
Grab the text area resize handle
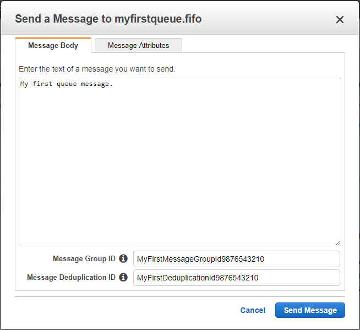[338, 243]
